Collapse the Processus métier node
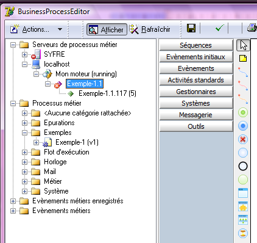The height and width of the screenshot is (243, 257). click(13, 103)
